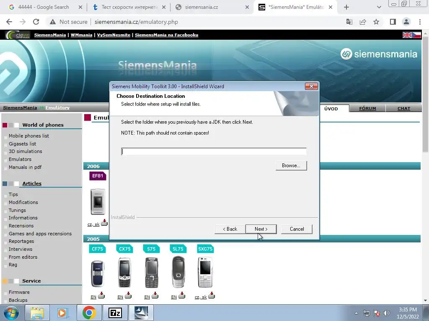Click the SXG75 model badge
This screenshot has height=321, width=429.
[205, 249]
